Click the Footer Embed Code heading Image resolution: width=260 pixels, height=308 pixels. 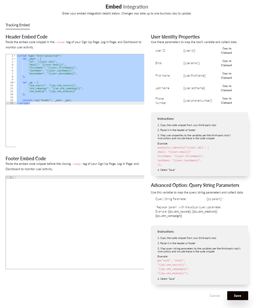click(x=26, y=159)
